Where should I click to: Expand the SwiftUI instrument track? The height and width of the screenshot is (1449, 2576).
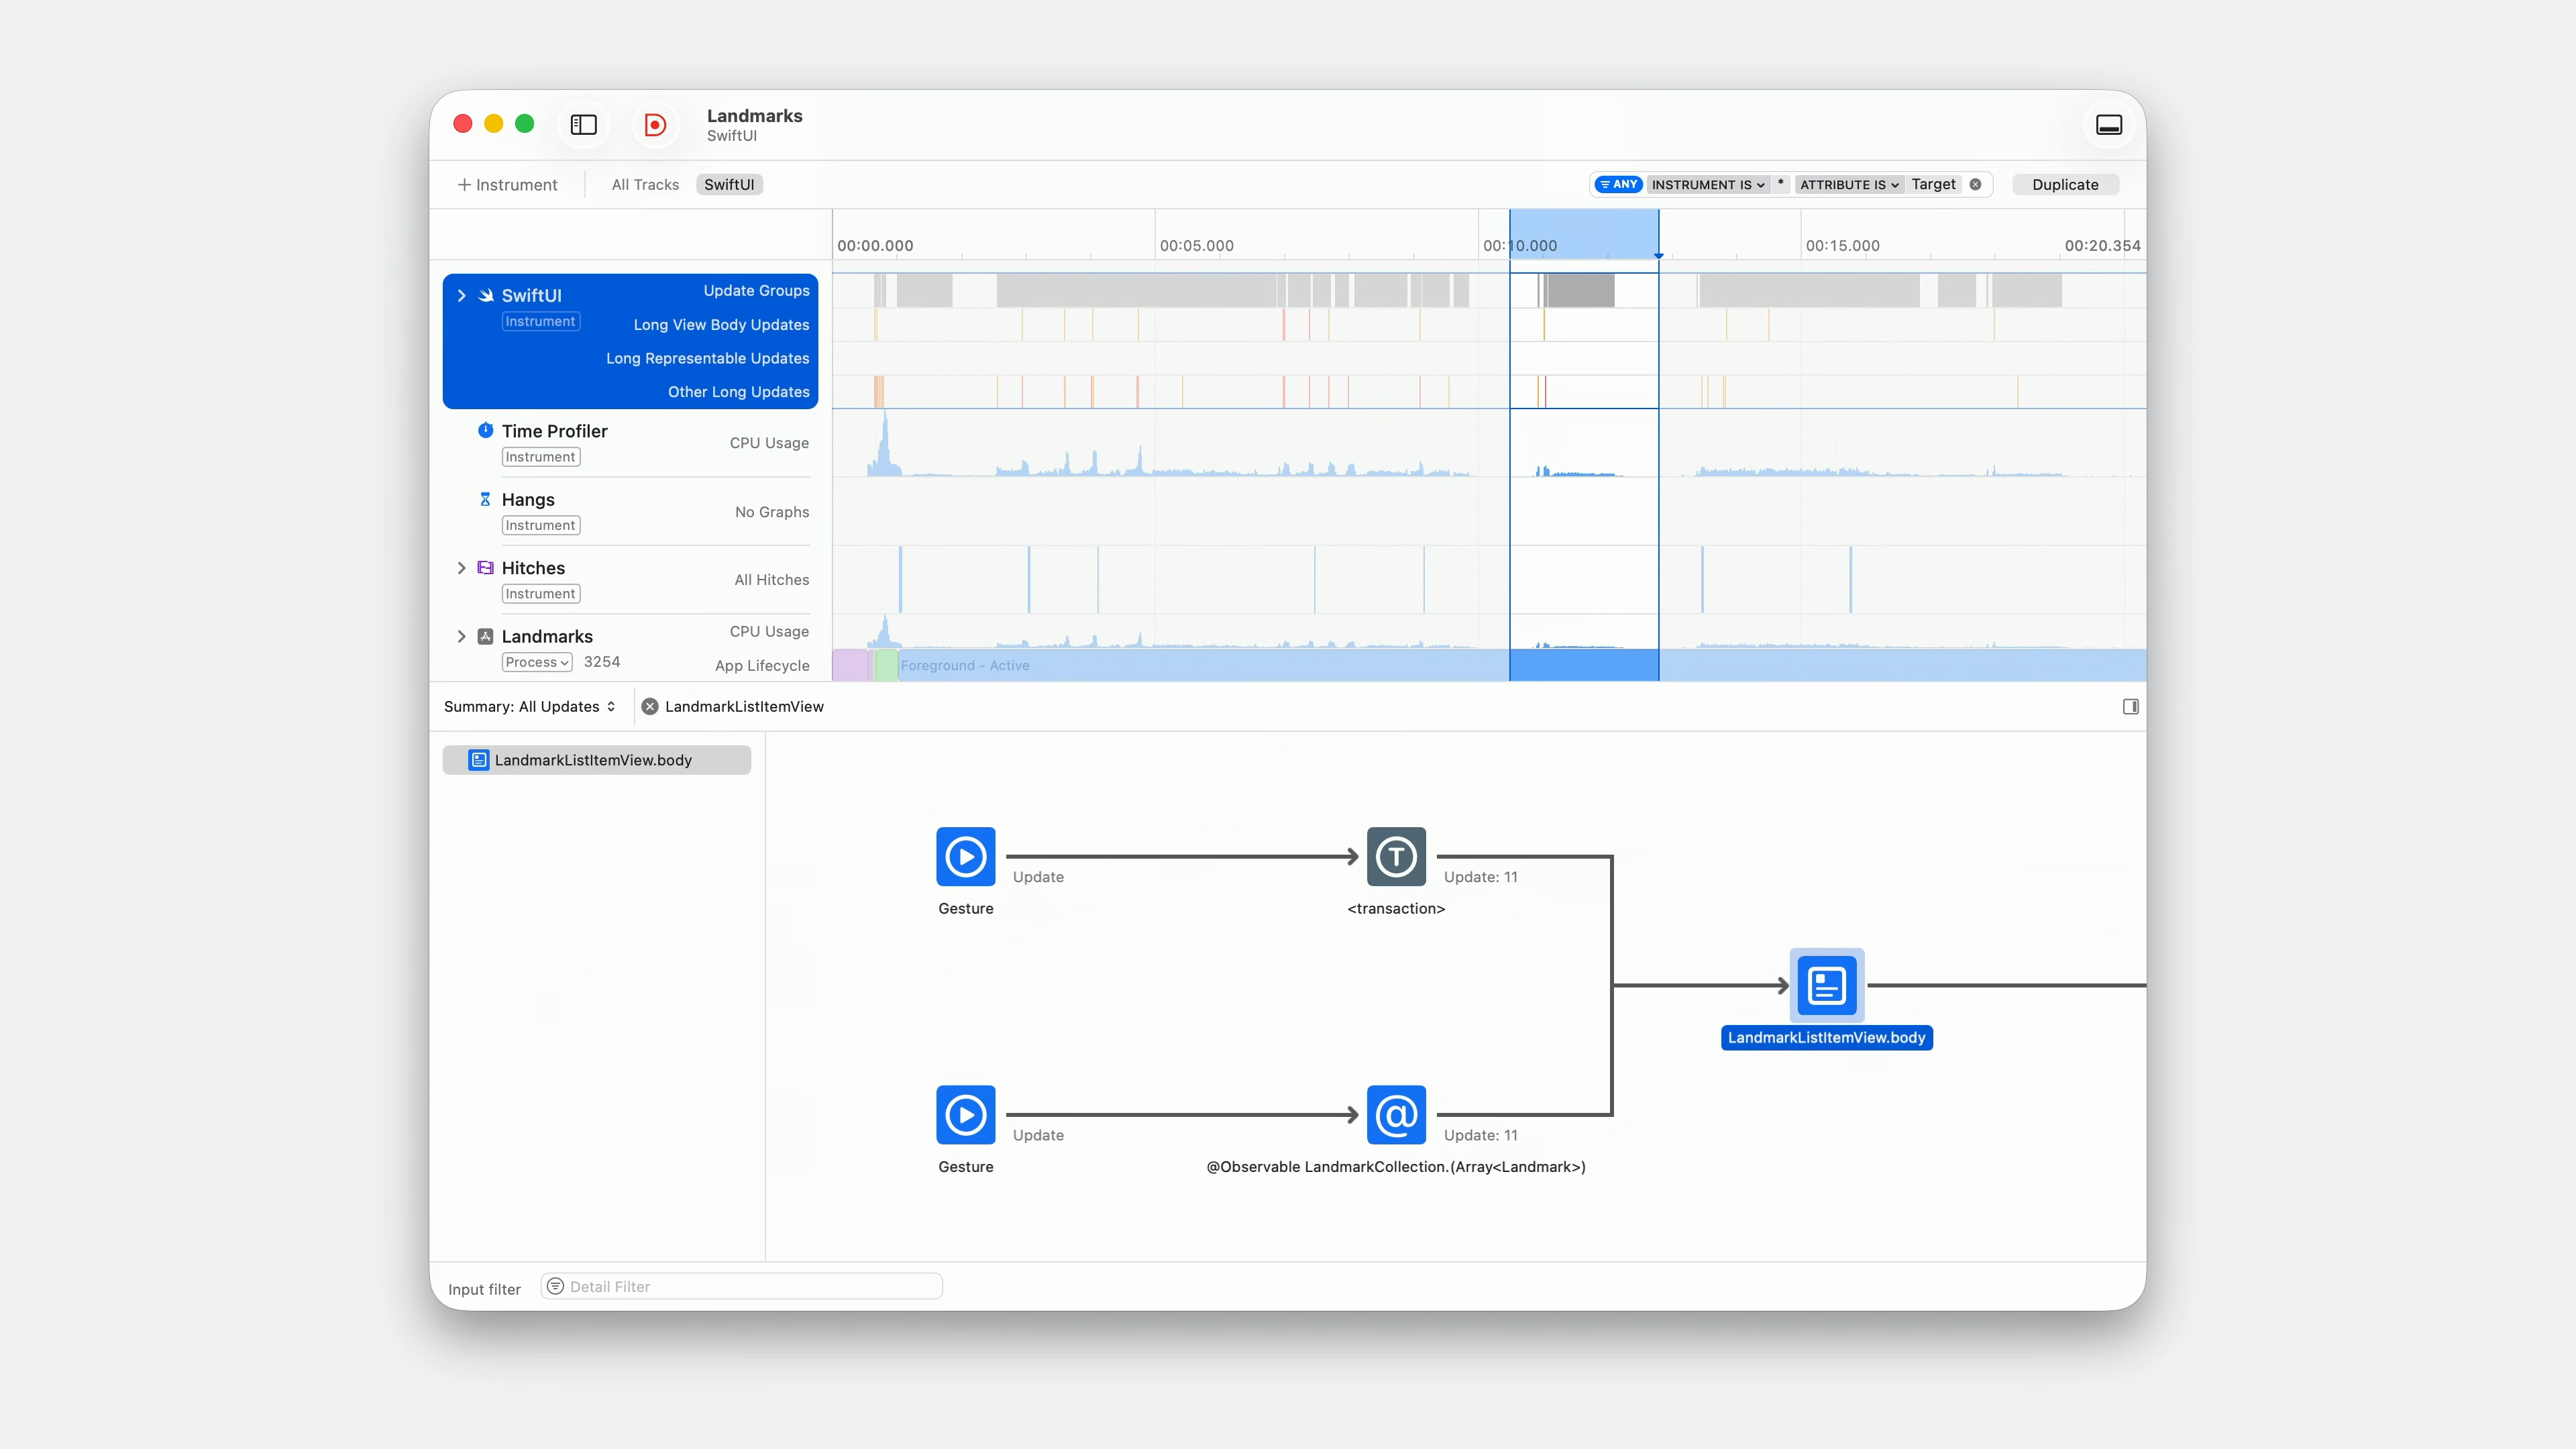(461, 295)
